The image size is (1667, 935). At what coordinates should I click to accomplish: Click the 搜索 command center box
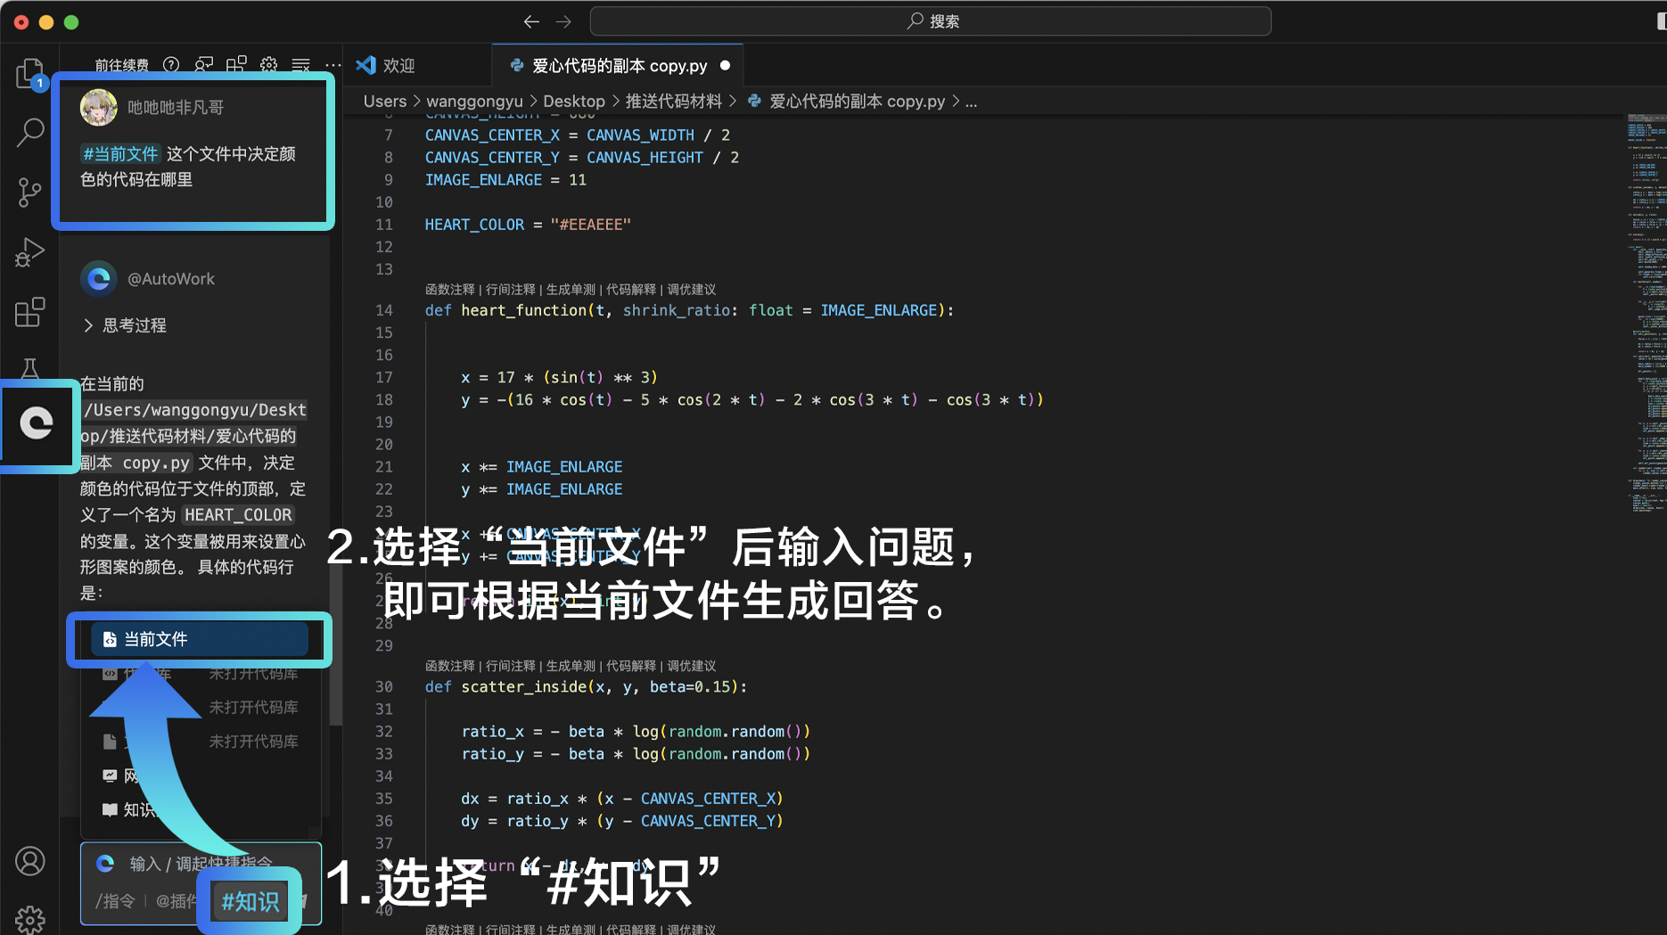(x=931, y=21)
